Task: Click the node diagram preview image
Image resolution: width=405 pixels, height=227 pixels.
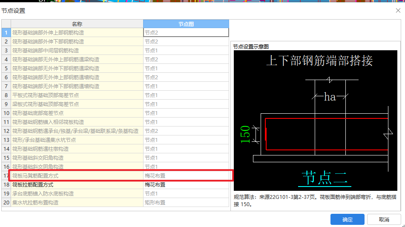Action: (x=316, y=121)
